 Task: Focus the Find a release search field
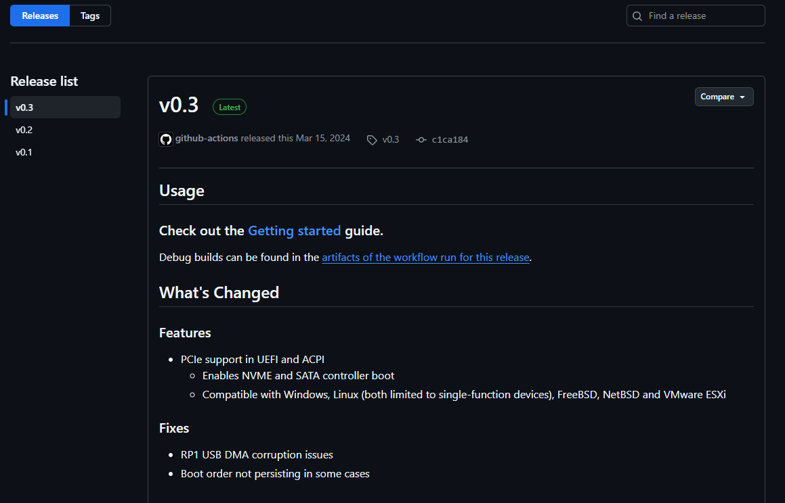[x=696, y=16]
